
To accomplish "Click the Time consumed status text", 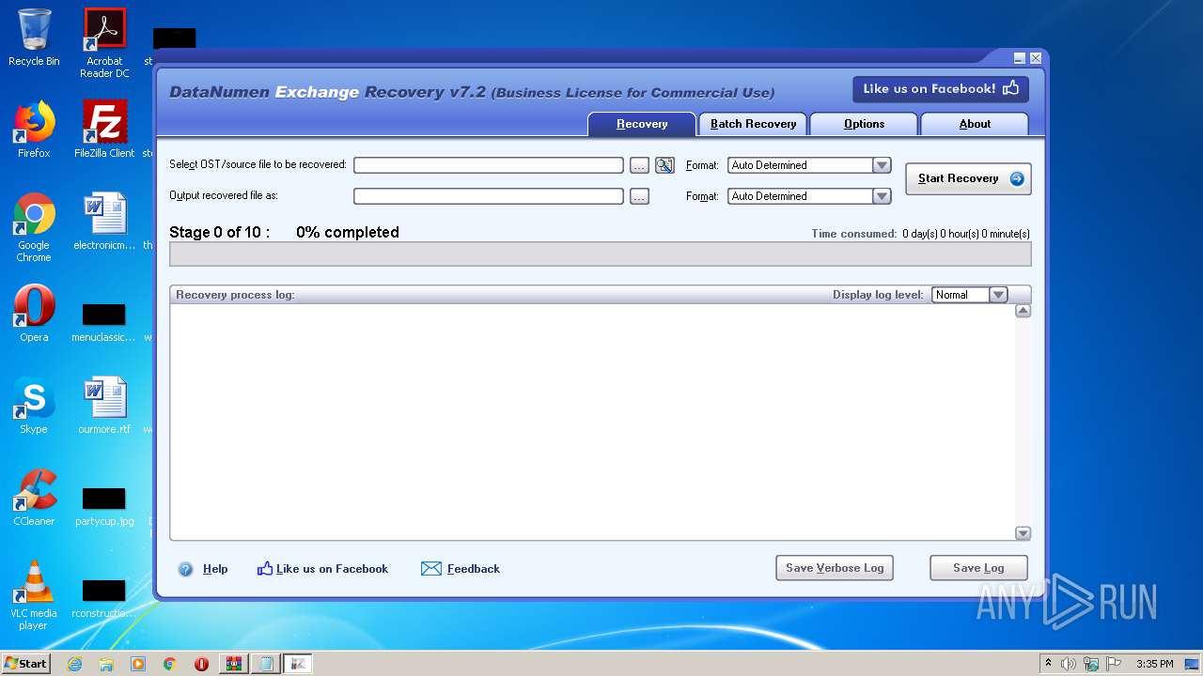I will [x=920, y=234].
